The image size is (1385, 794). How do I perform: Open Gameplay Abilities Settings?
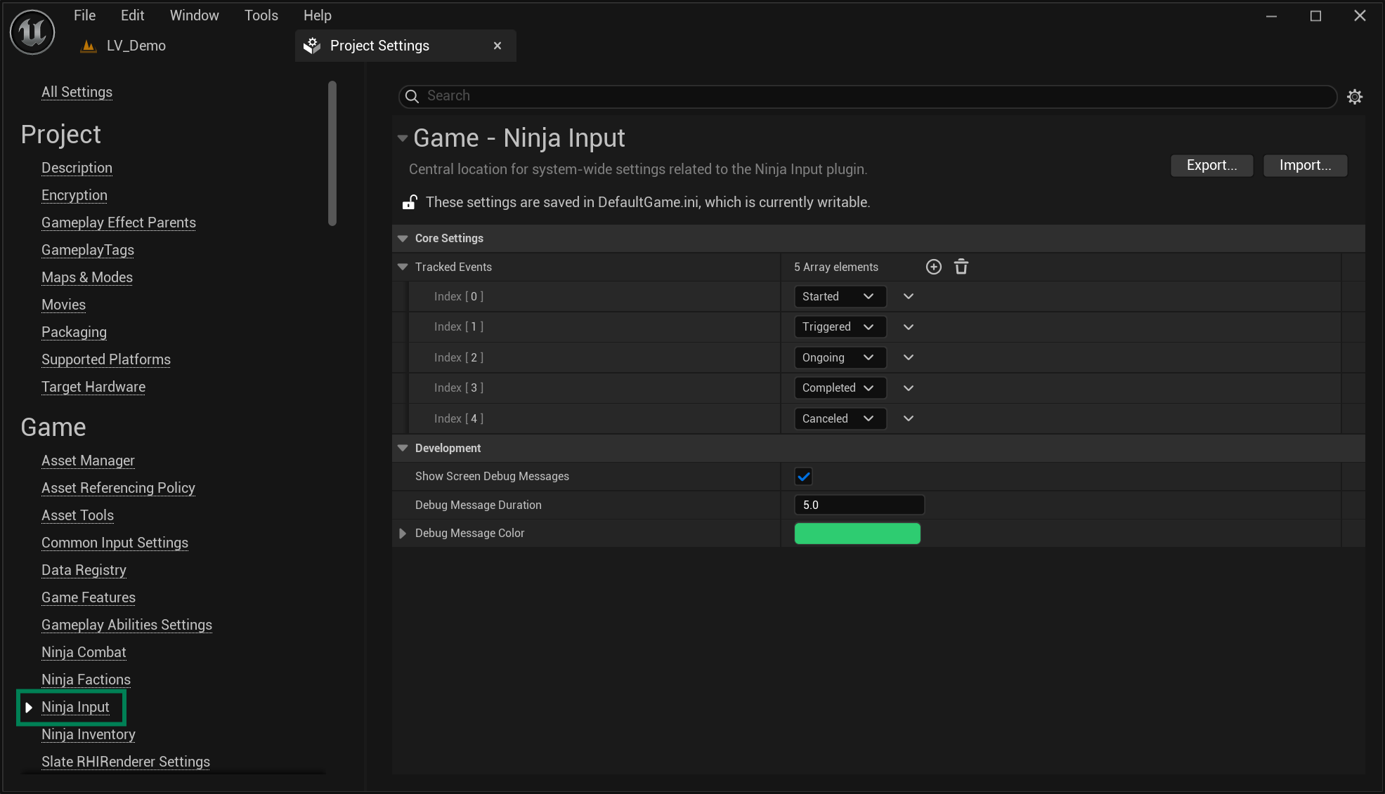click(126, 625)
